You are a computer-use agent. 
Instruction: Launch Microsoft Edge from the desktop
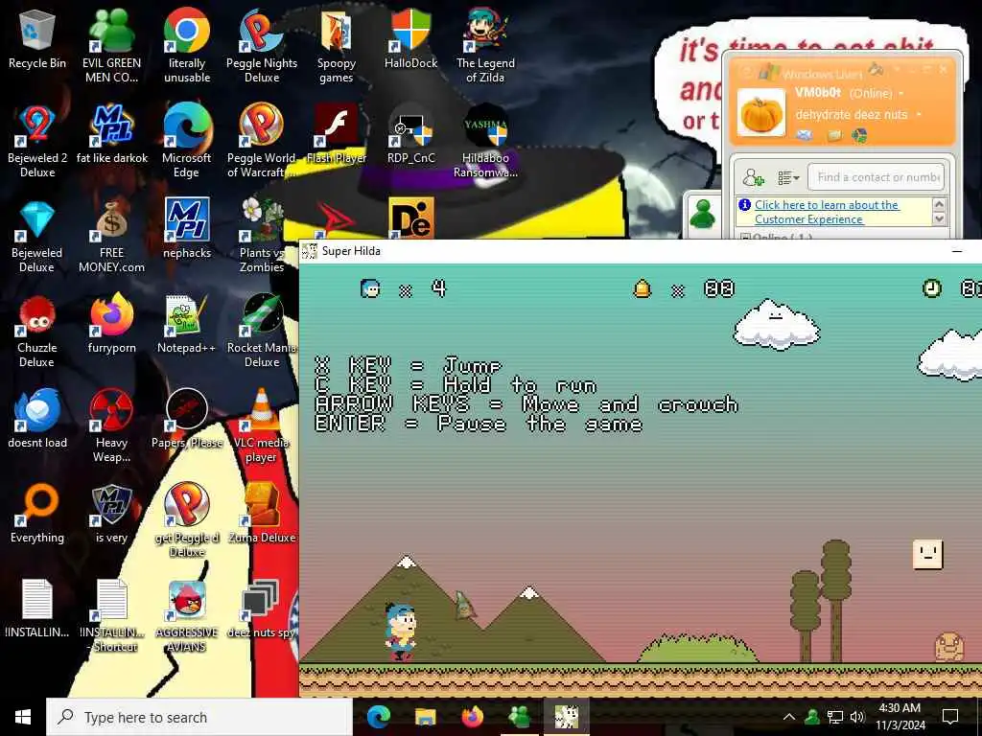click(187, 140)
